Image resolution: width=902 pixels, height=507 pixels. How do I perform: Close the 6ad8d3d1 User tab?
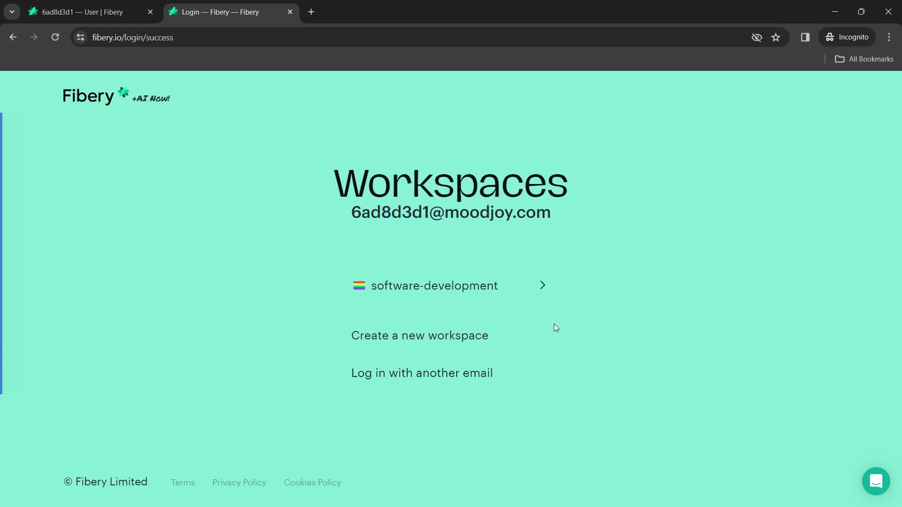click(x=150, y=12)
